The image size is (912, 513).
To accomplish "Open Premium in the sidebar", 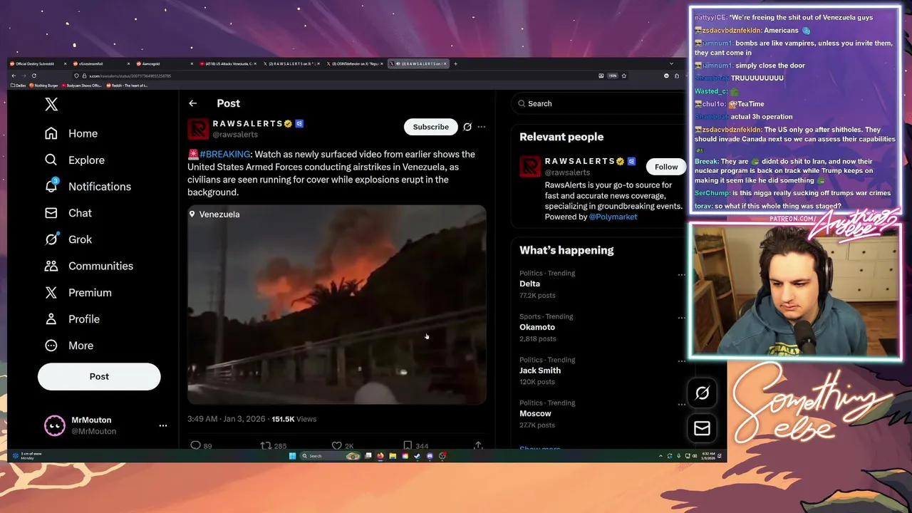I will tap(78, 292).
